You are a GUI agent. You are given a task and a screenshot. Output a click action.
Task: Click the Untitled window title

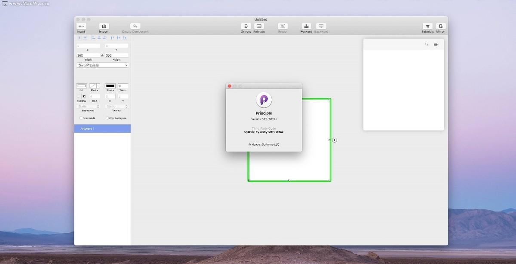tap(261, 19)
